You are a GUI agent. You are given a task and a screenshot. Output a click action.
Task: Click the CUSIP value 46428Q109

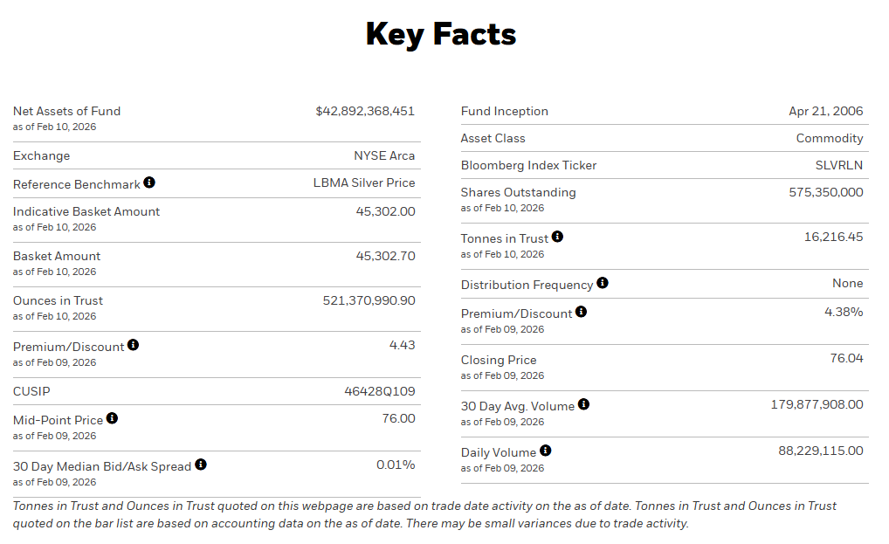pos(380,391)
